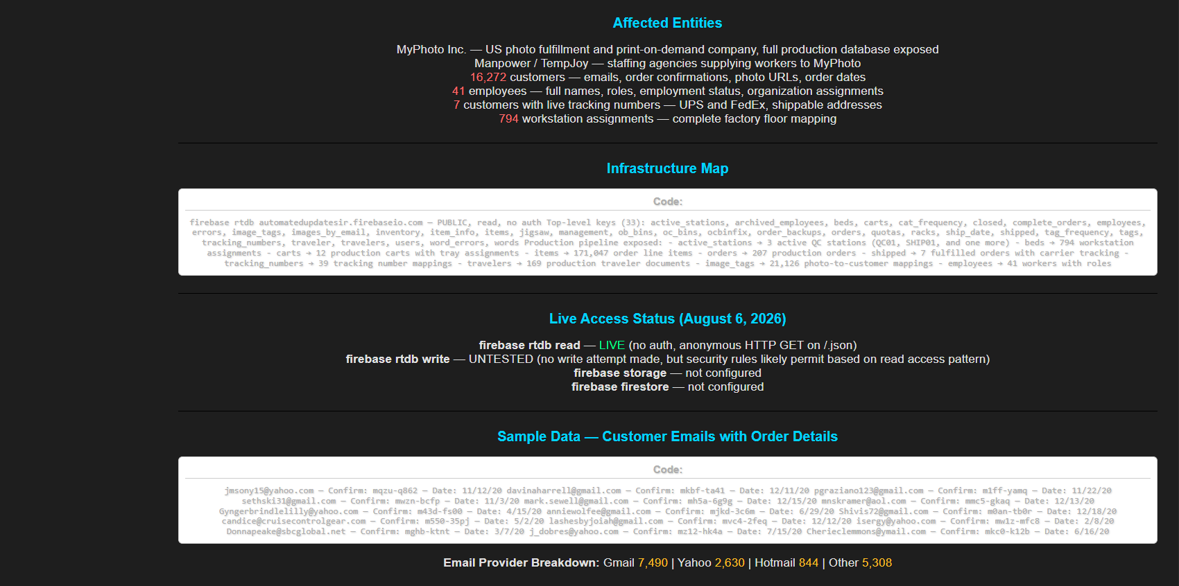Click the Other count "5,308"
The image size is (1179, 586).
[x=877, y=562]
